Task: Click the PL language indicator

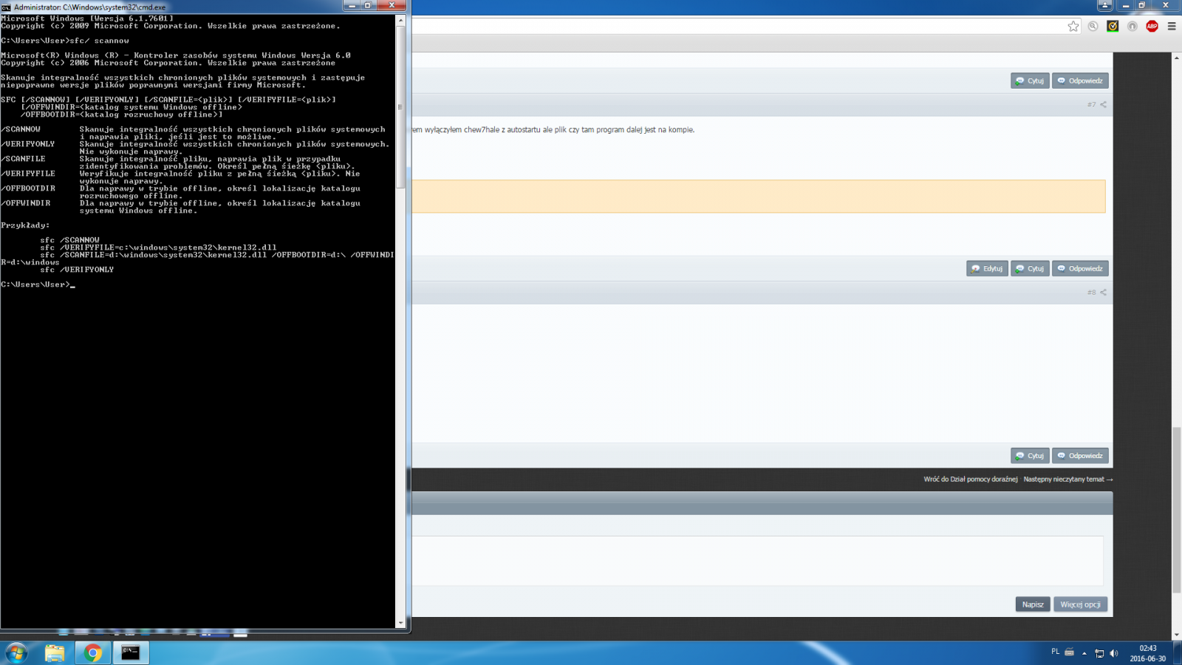Action: [1055, 652]
